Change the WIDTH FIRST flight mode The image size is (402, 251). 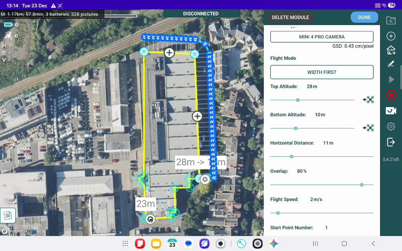click(322, 72)
